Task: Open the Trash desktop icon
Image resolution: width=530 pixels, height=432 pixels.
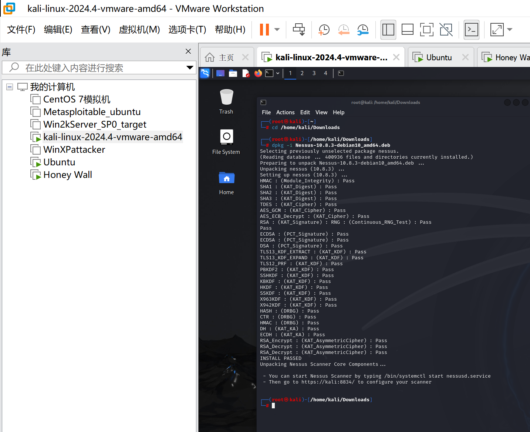Action: coord(226,102)
